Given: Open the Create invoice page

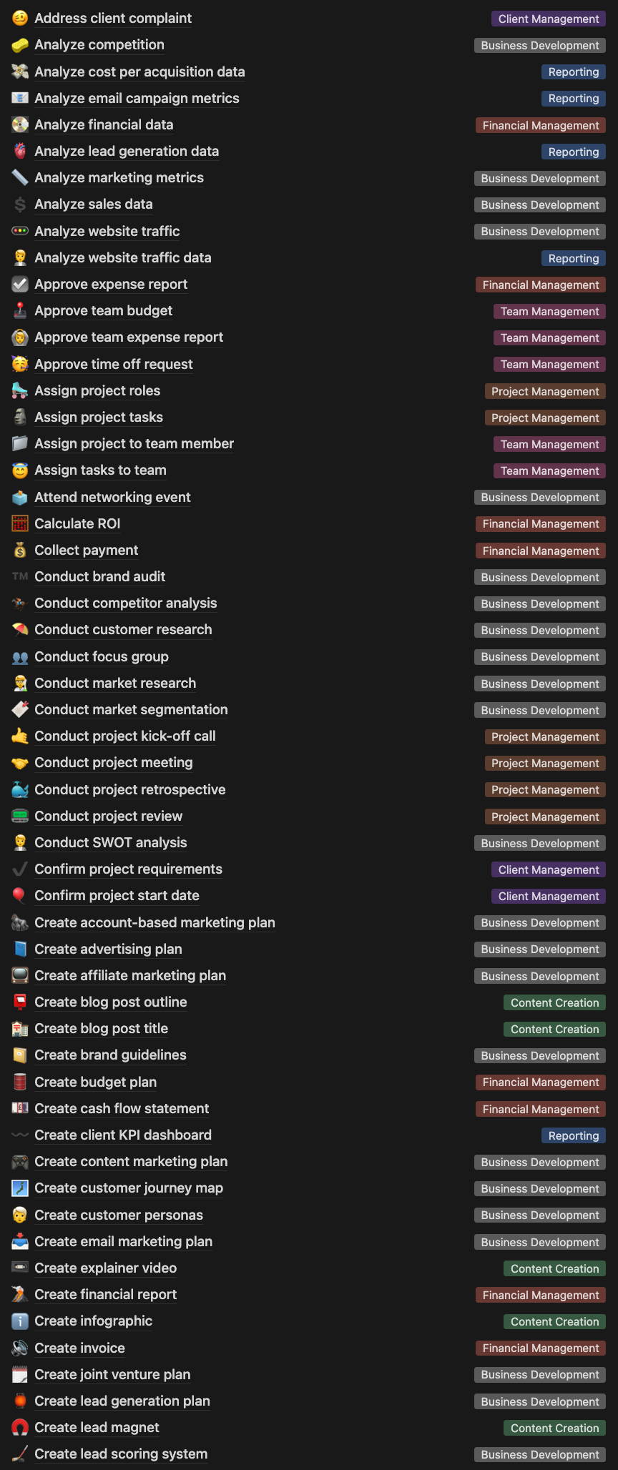Looking at the screenshot, I should click(x=79, y=1348).
